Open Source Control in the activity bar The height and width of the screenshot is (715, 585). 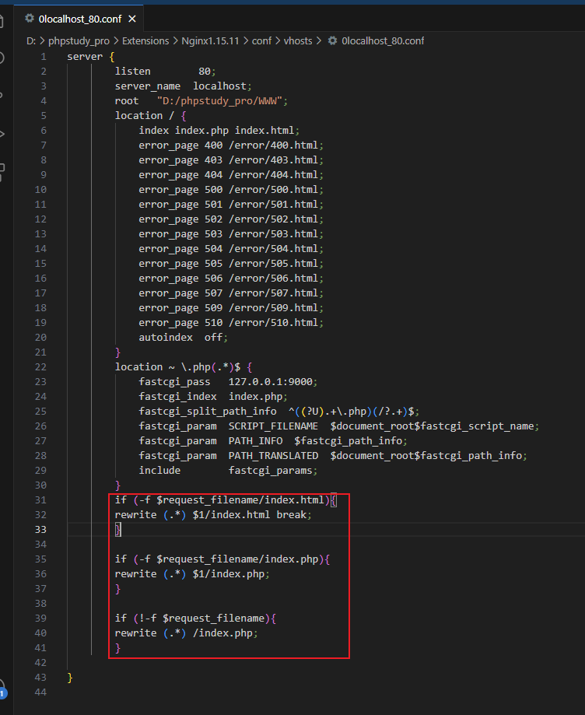pyautogui.click(x=2, y=96)
